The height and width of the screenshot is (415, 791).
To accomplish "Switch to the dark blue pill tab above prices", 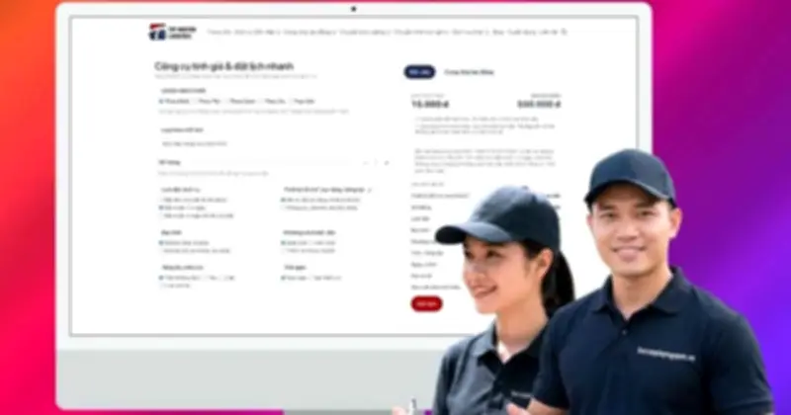I will click(x=419, y=72).
